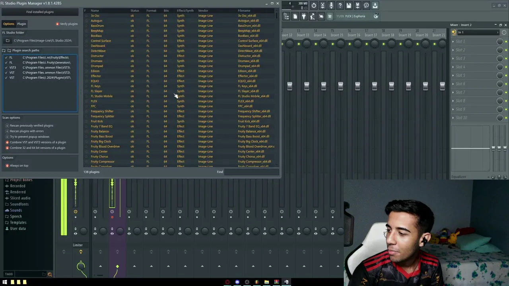Open help via the question mark icon

340,5
